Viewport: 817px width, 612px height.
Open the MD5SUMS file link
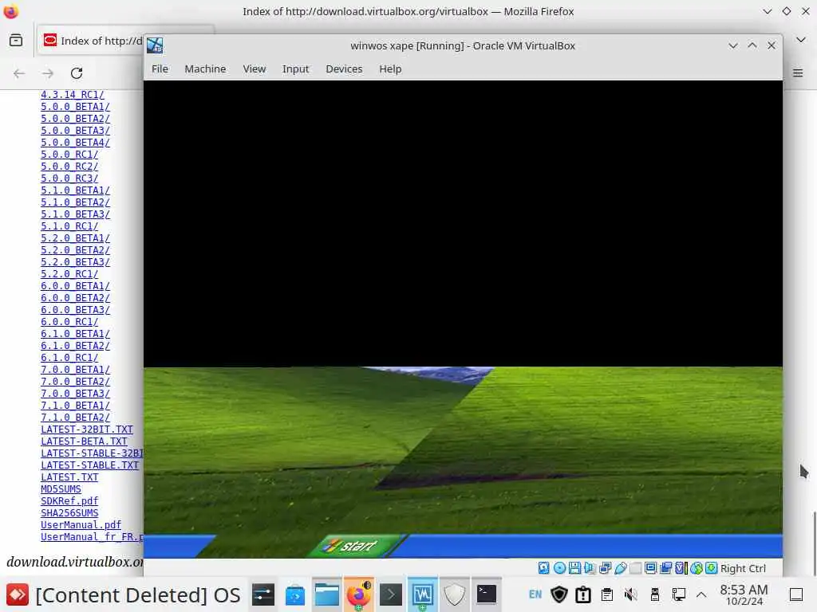pyautogui.click(x=61, y=490)
